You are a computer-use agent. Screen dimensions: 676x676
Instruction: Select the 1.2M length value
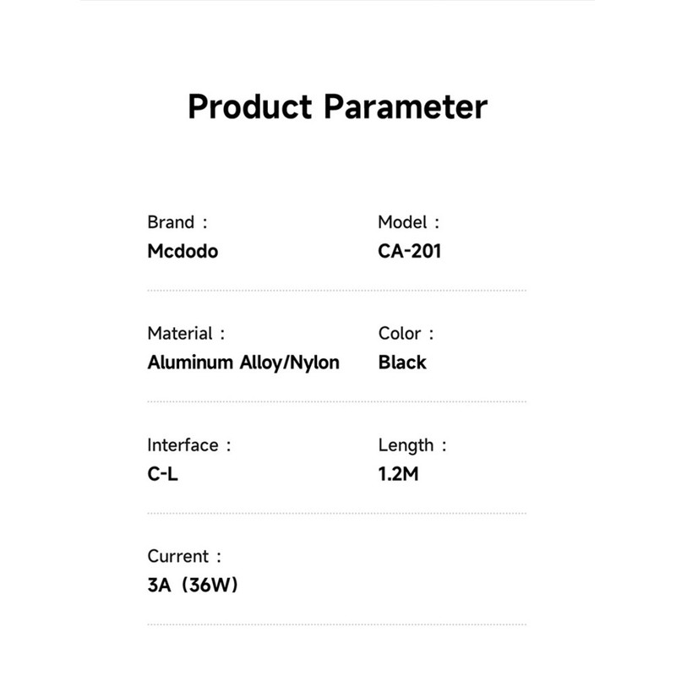[x=399, y=474]
